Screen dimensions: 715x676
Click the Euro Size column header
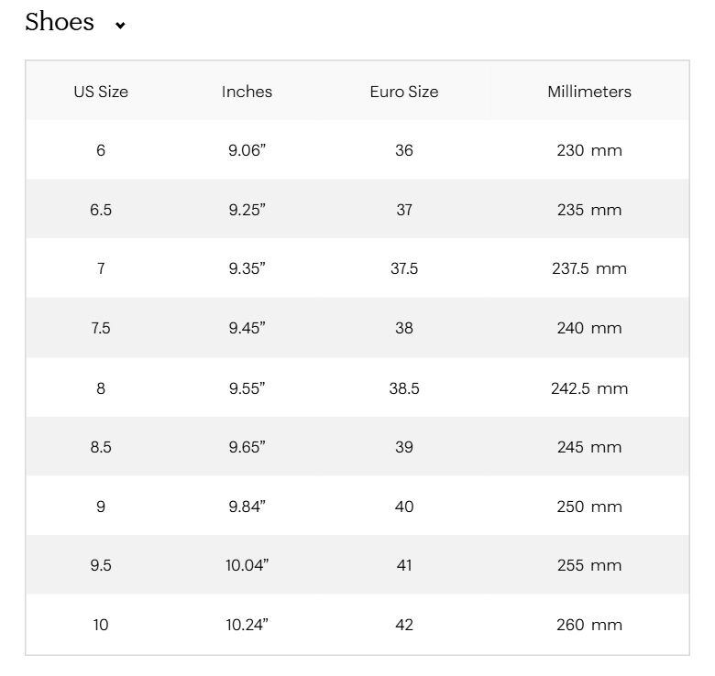point(404,92)
